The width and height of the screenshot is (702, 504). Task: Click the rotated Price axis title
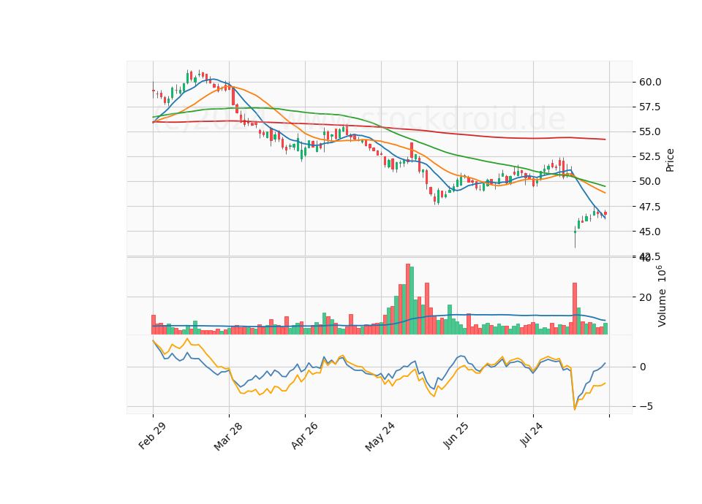click(670, 160)
